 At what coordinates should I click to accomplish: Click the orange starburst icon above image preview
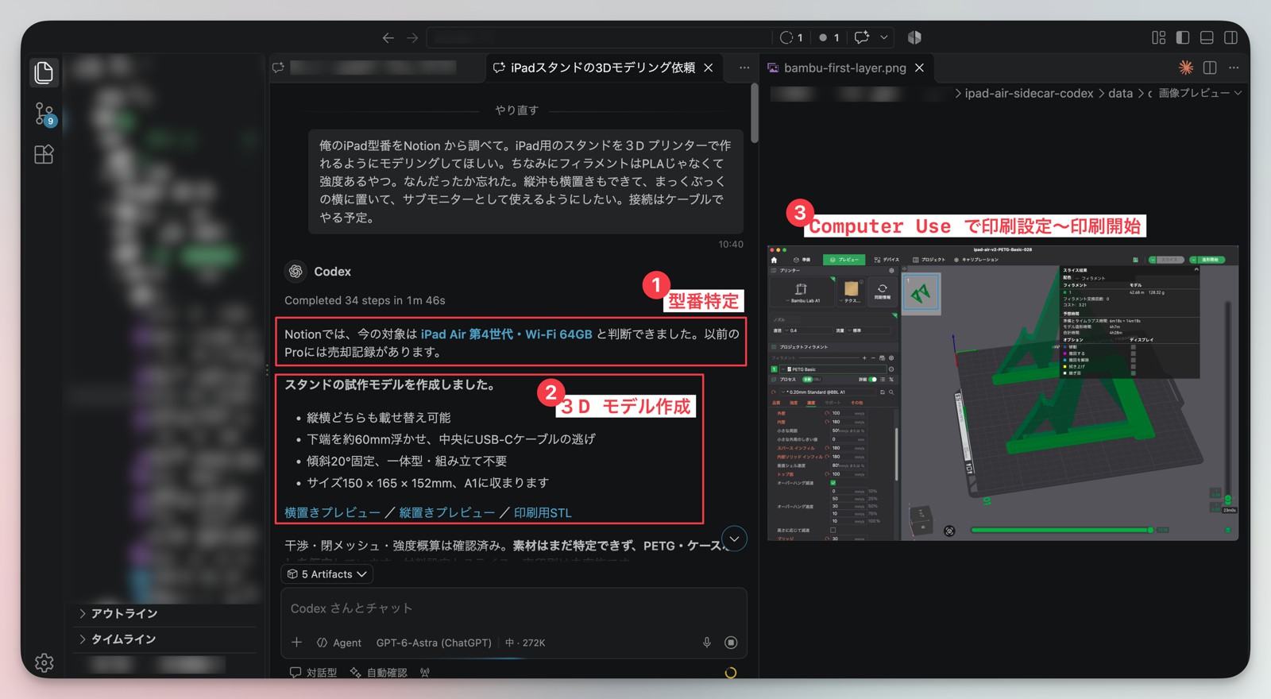1185,68
